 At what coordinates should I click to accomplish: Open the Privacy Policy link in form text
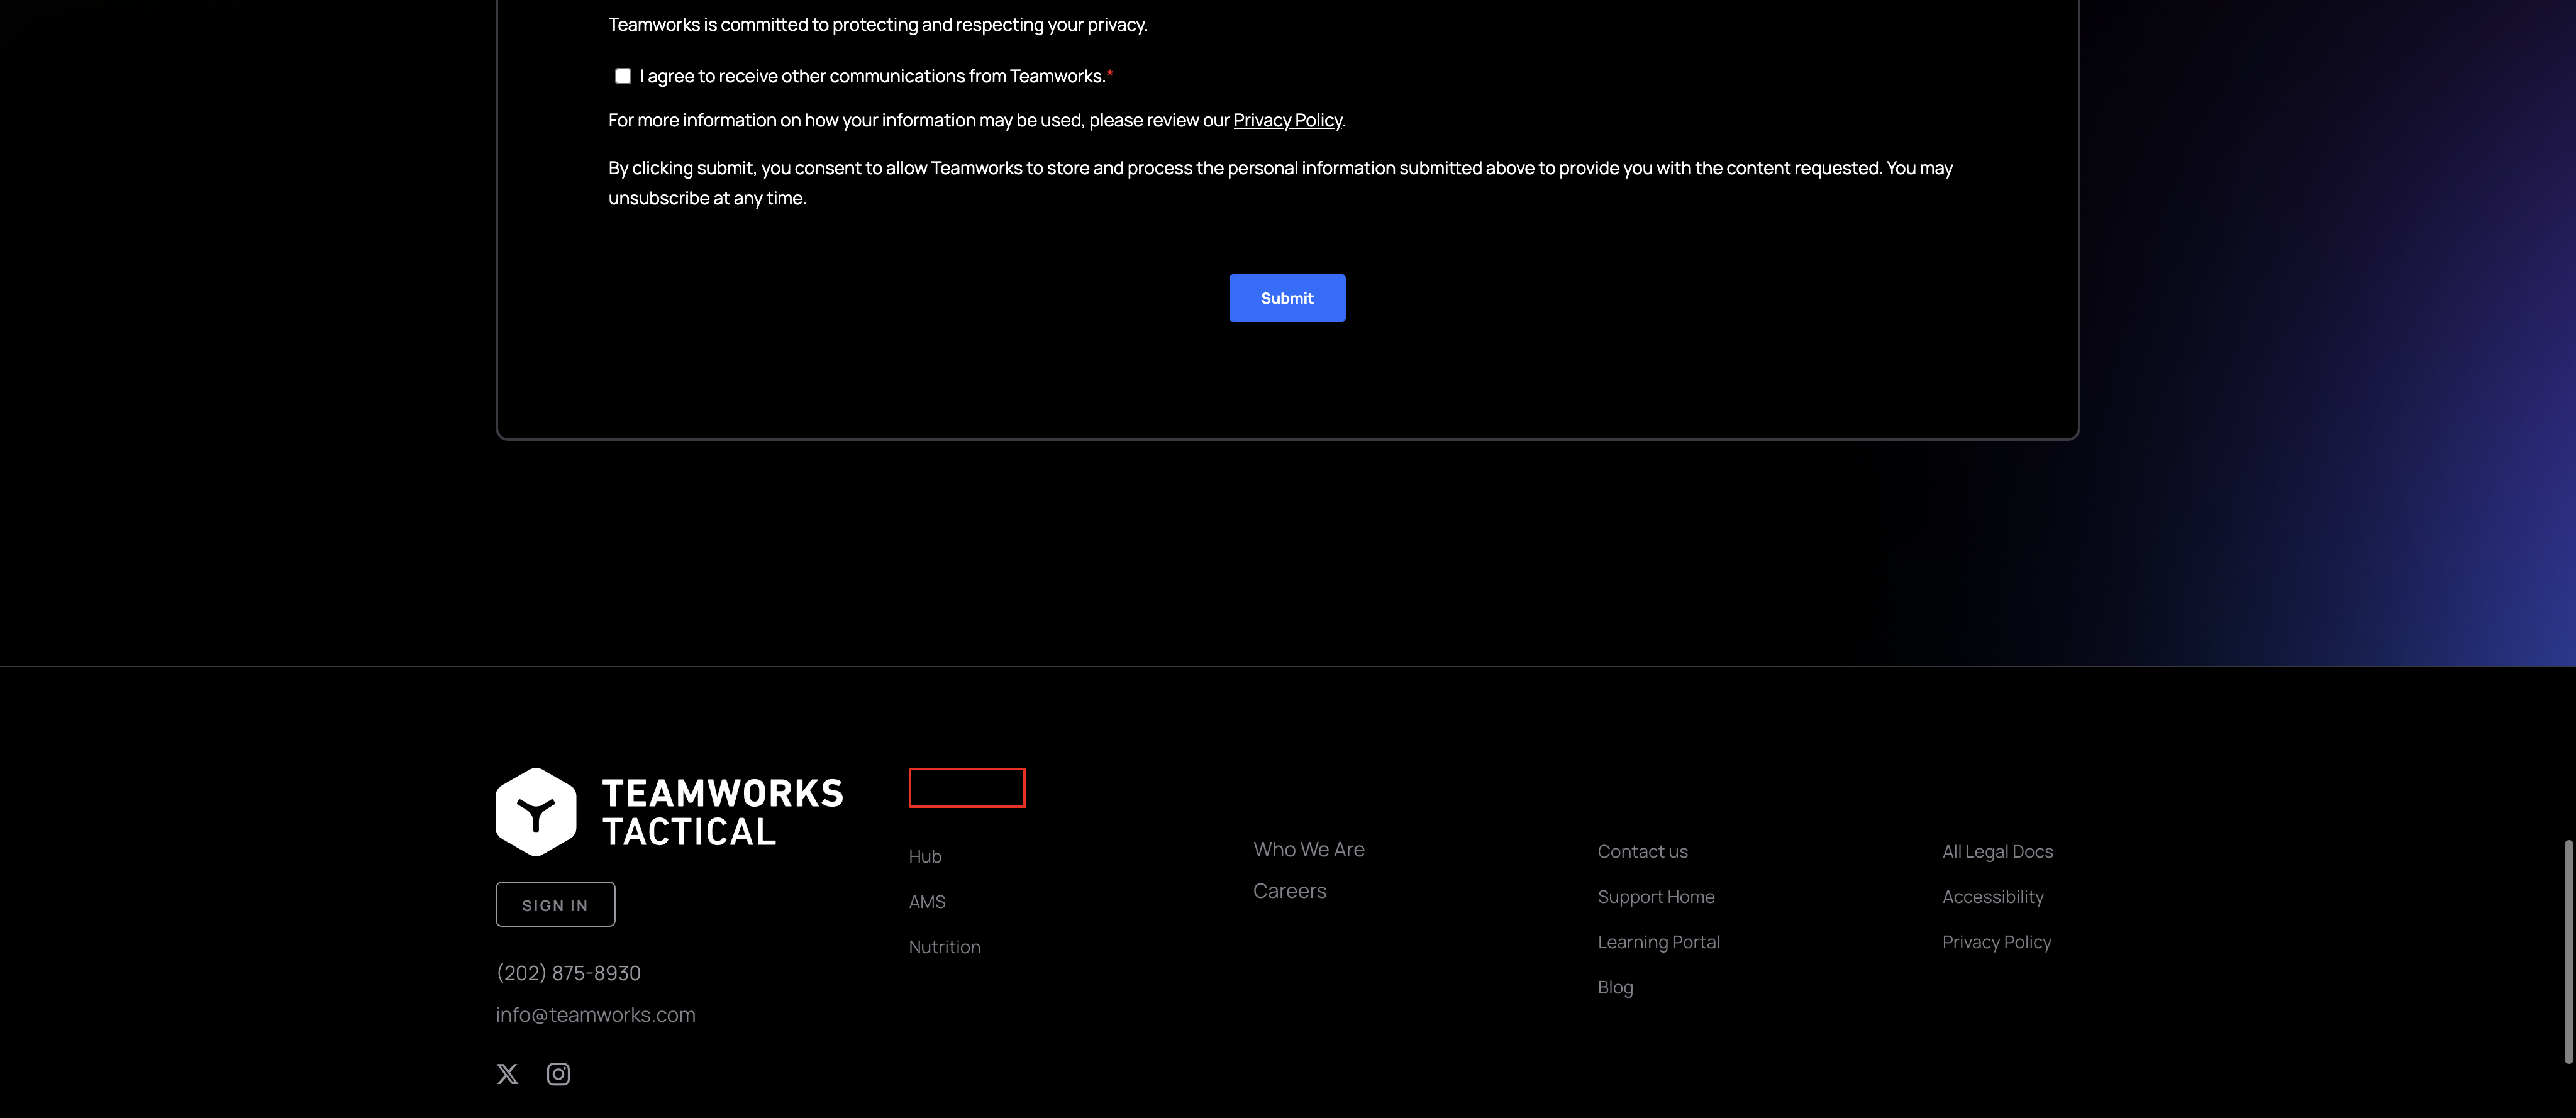(x=1287, y=120)
